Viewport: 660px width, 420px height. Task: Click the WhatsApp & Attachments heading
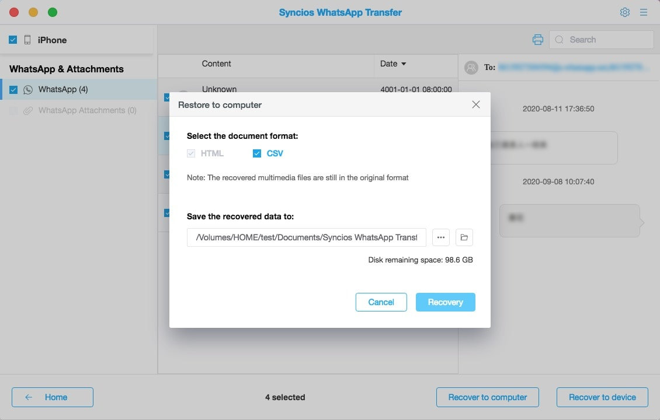[x=67, y=69]
